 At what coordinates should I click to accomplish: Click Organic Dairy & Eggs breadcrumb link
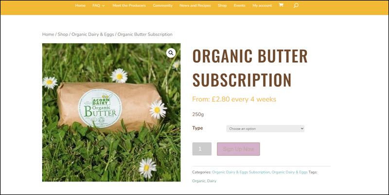[93, 34]
